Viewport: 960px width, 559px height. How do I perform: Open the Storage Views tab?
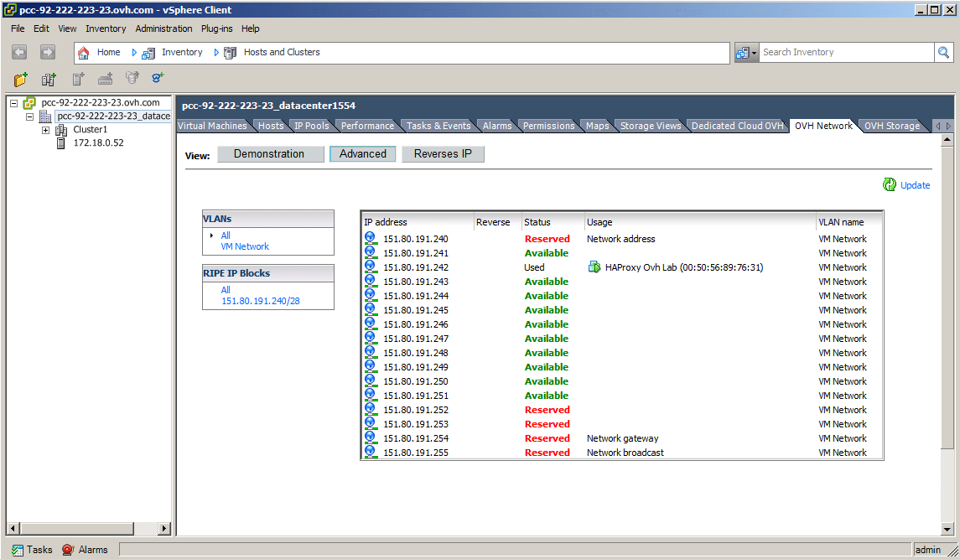651,126
